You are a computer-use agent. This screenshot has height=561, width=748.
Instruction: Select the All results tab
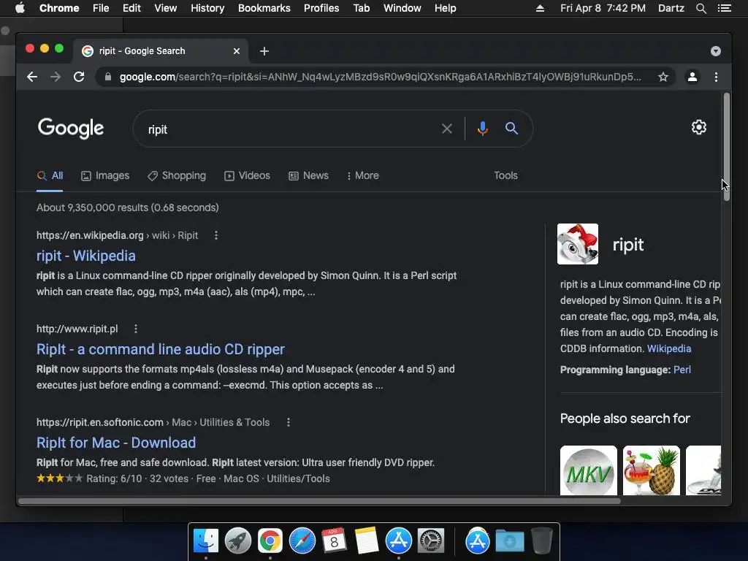pyautogui.click(x=50, y=175)
